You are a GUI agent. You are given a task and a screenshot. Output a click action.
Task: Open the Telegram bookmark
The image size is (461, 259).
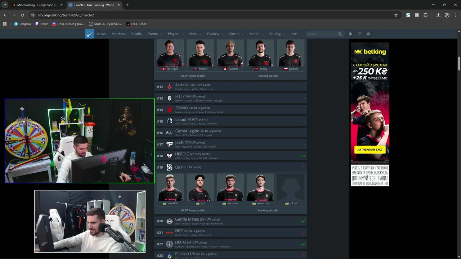pos(22,24)
